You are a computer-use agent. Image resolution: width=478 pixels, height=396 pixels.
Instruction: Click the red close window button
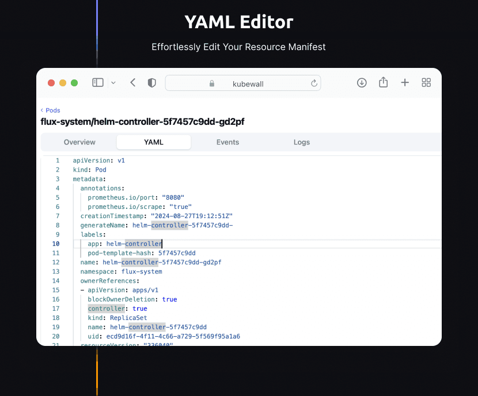tap(51, 83)
